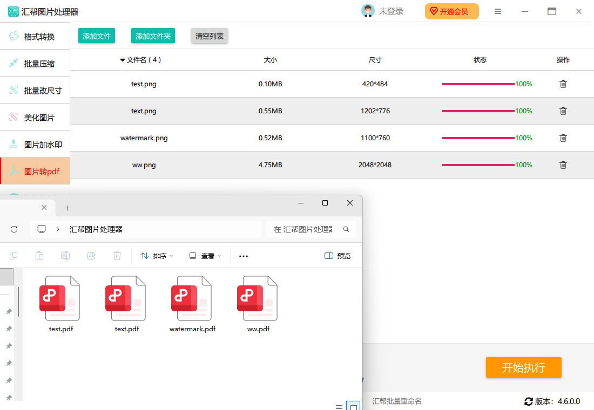Toggle the Explorer 预览 preview pane

337,256
